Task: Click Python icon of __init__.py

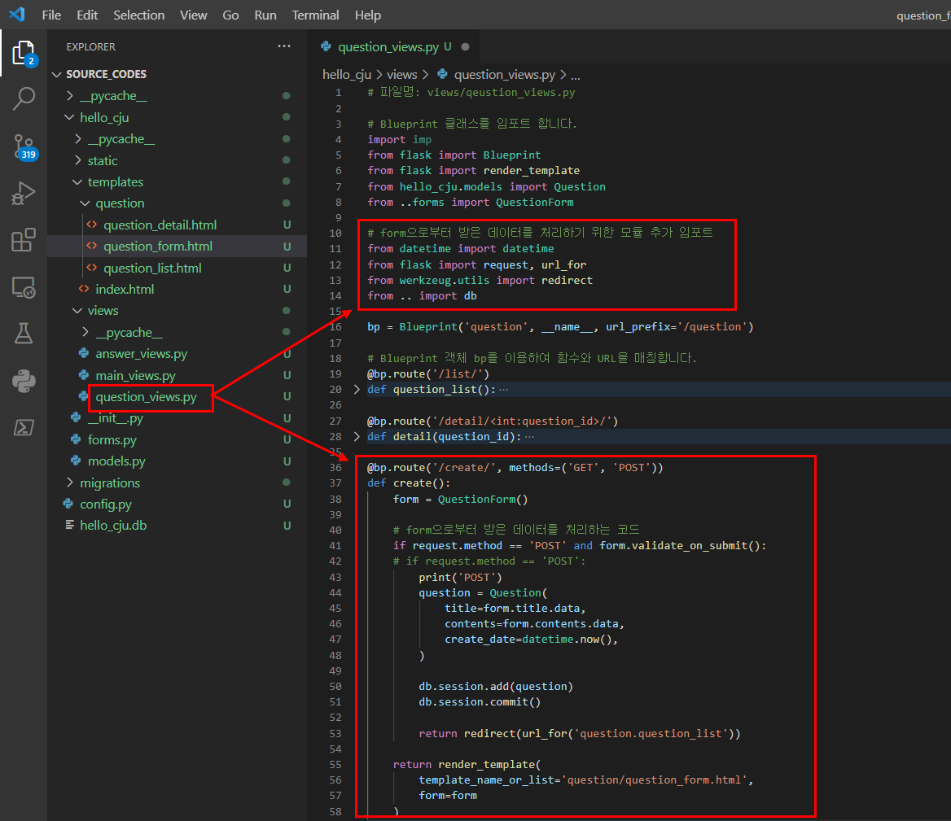Action: pyautogui.click(x=76, y=417)
